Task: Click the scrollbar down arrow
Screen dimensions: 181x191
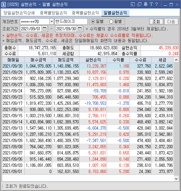Action: click(176, 179)
